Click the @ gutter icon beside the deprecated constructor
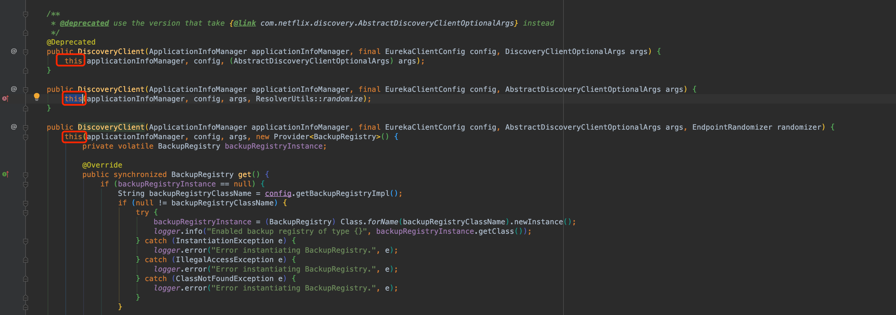This screenshot has width=896, height=315. (x=14, y=51)
